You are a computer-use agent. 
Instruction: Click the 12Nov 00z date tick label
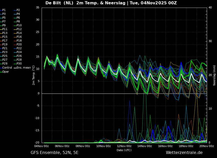124,146
